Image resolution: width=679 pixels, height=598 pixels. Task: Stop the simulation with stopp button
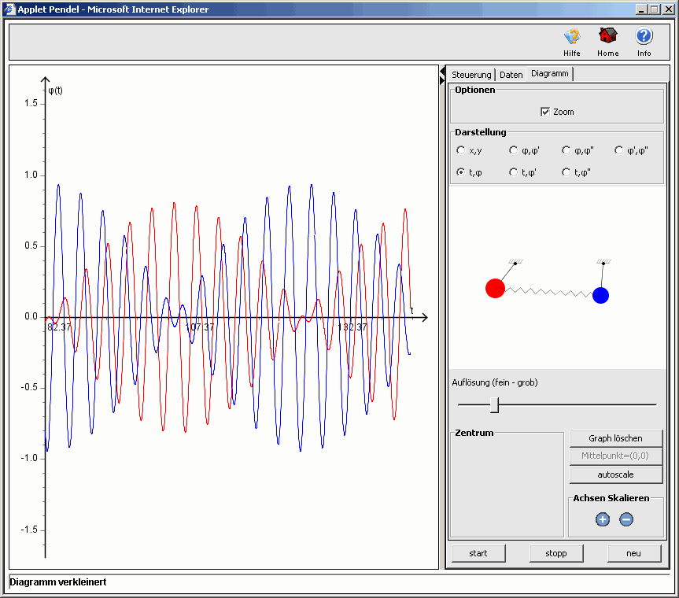[x=556, y=553]
